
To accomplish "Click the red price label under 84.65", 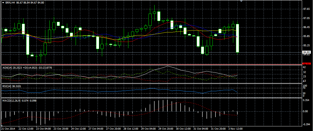I will pyautogui.click(x=306, y=64).
